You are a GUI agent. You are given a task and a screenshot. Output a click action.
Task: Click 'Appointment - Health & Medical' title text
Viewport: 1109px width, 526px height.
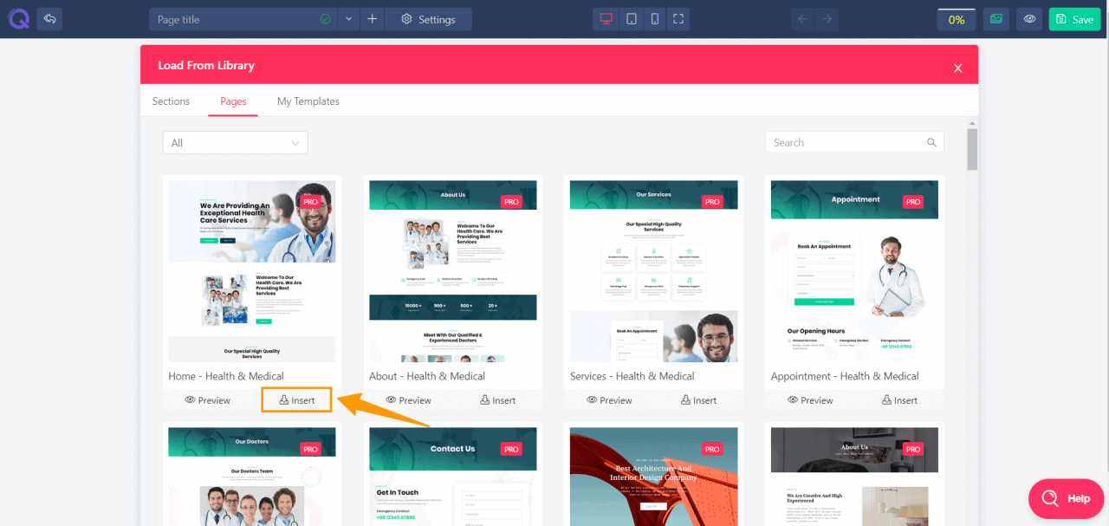(845, 376)
